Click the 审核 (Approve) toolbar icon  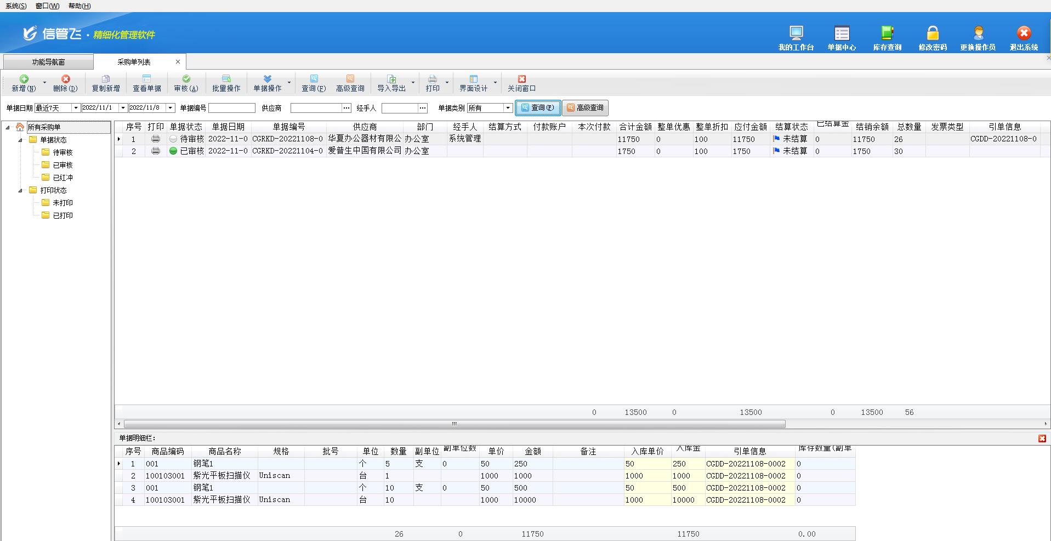coord(186,79)
